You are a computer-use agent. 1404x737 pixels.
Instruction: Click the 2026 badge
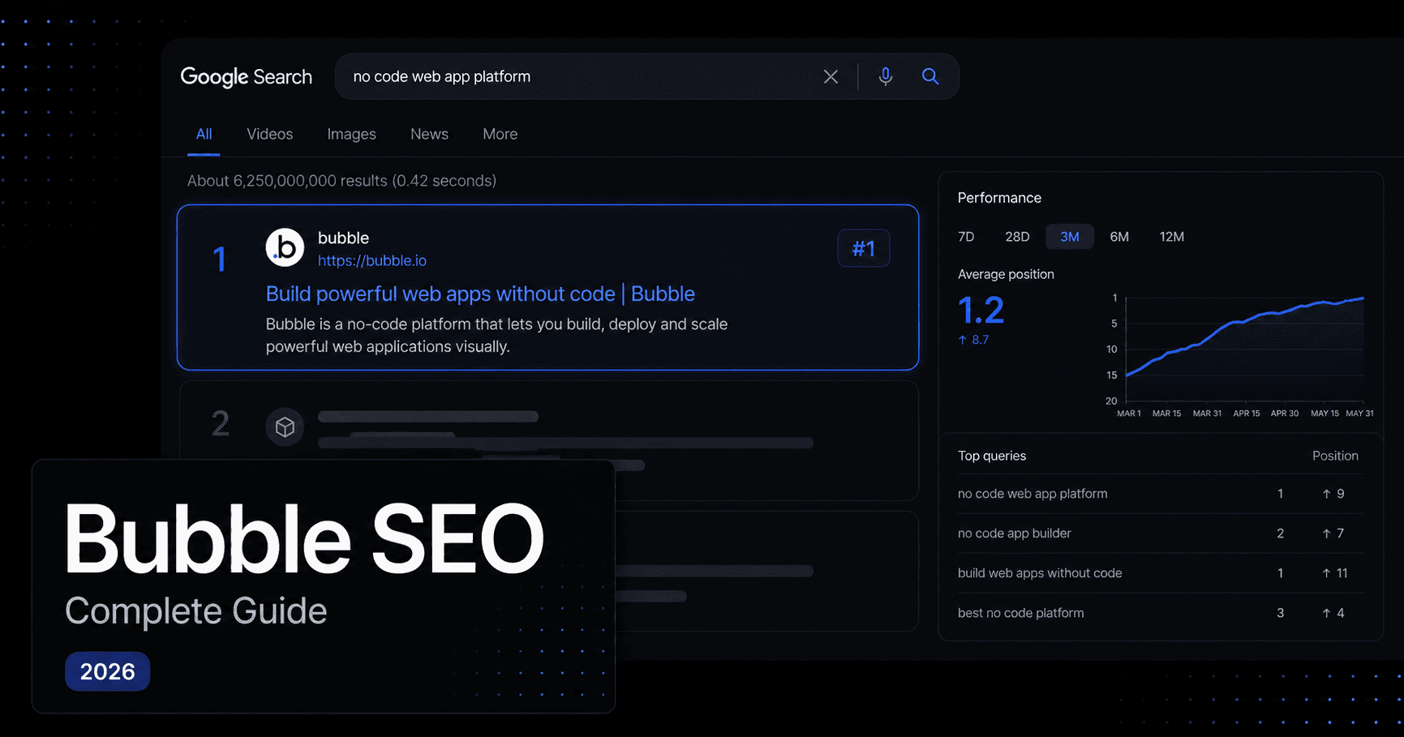click(x=107, y=671)
